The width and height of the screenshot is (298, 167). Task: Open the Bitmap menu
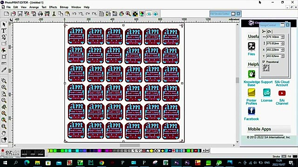coord(64,7)
